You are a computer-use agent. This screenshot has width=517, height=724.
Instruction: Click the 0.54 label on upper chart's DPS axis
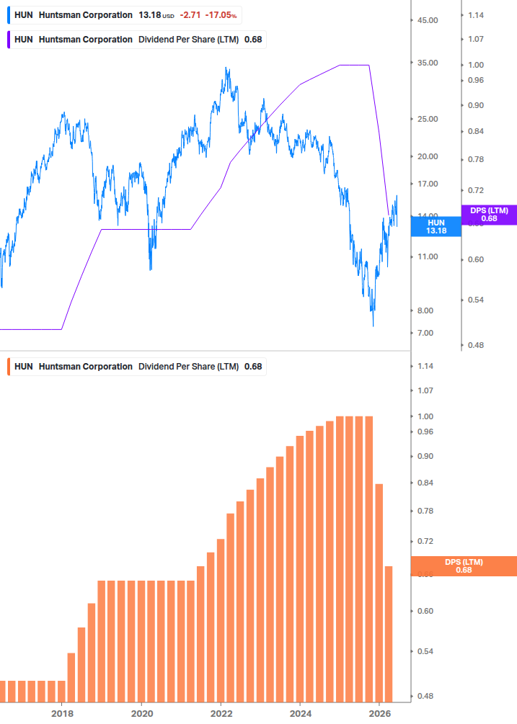(476, 300)
